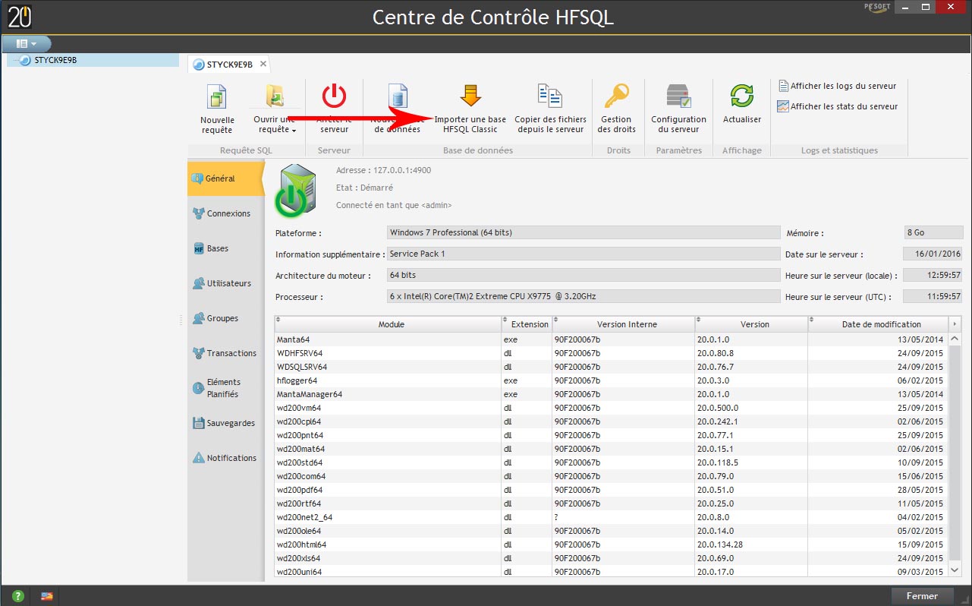Select the wd200vm64 row

(611, 408)
